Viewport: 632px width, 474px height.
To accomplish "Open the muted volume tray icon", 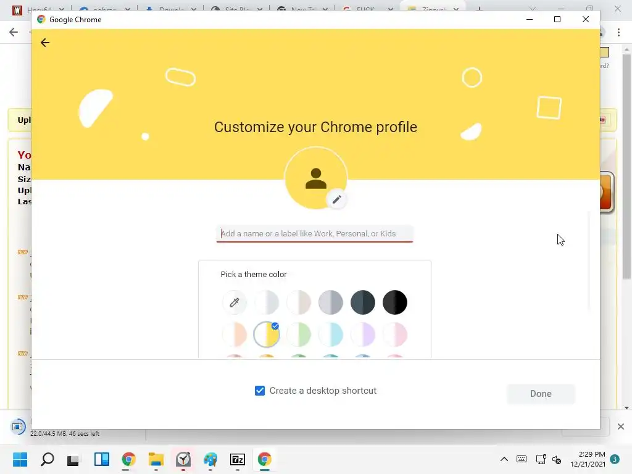I will (x=557, y=459).
